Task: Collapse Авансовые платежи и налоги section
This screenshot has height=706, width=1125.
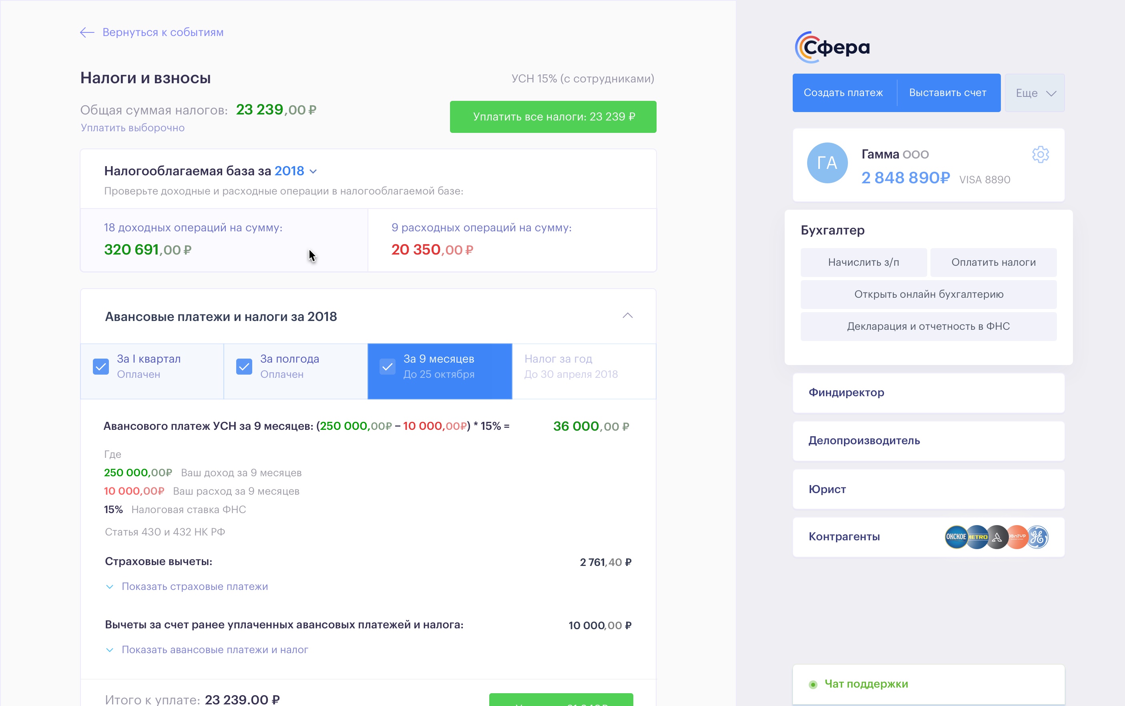Action: [627, 316]
